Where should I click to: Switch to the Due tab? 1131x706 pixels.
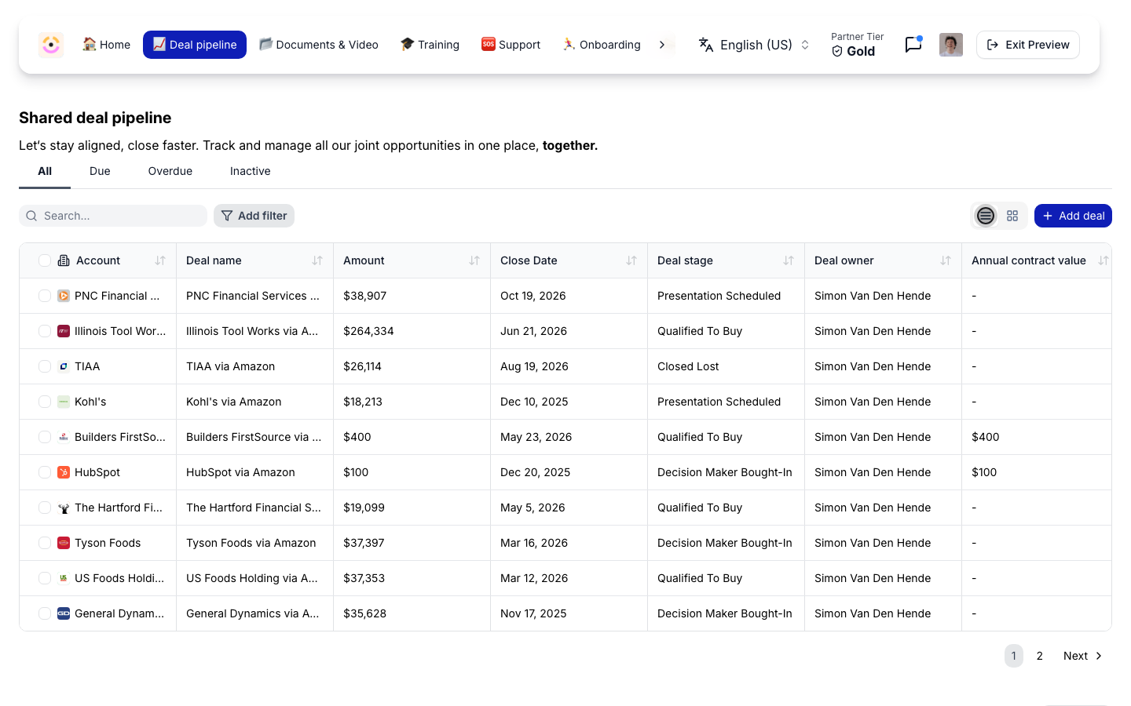coord(100,171)
